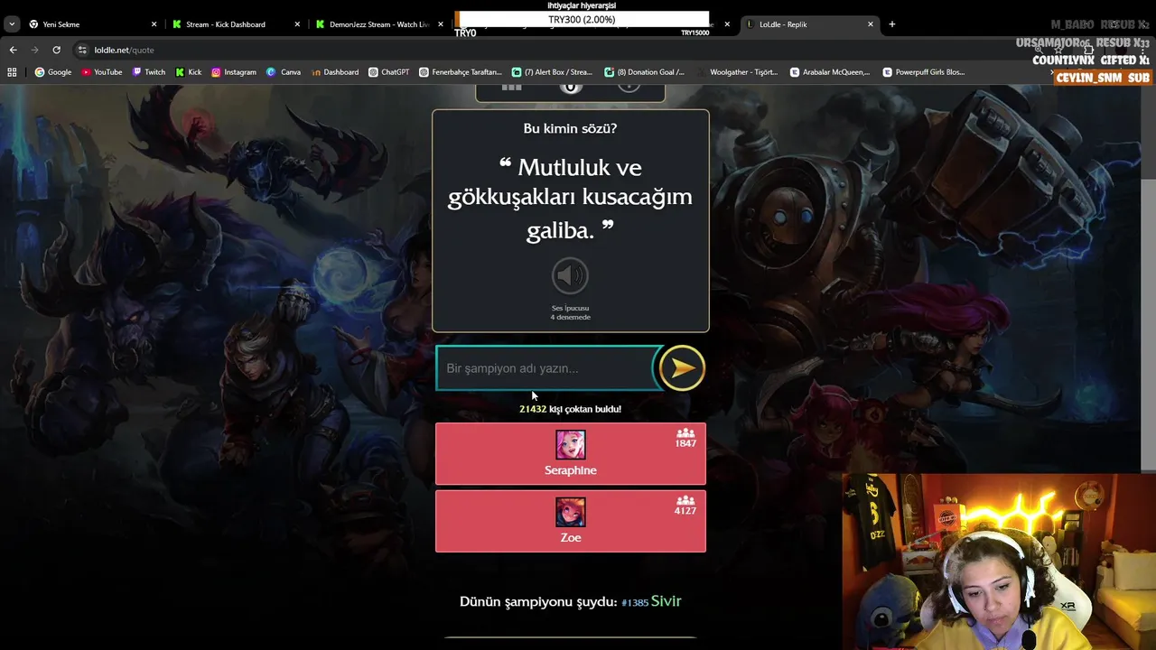This screenshot has width=1156, height=650.
Task: Click the 4127 player count on Zoe
Action: [685, 511]
